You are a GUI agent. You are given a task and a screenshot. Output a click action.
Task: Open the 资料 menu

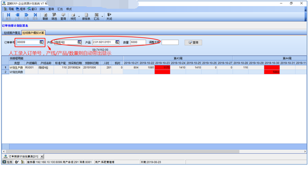(x=42, y=9)
